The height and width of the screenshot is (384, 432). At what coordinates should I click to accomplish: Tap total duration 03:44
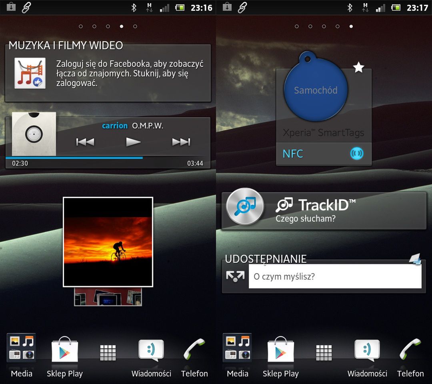195,163
